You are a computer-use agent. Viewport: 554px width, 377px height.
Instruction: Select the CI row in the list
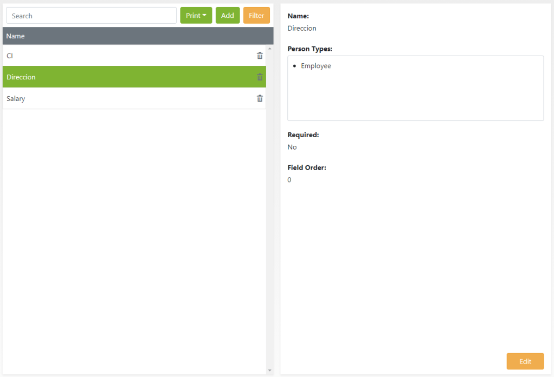[x=108, y=56]
